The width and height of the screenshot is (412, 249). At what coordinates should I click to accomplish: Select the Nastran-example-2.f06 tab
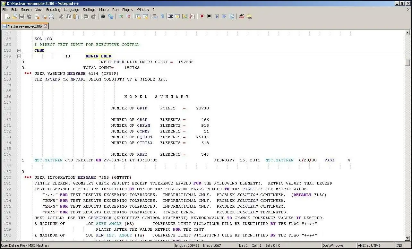pos(25,26)
